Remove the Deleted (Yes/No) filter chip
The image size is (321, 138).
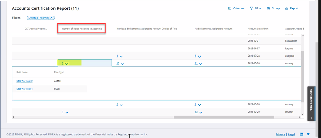[x=51, y=18]
